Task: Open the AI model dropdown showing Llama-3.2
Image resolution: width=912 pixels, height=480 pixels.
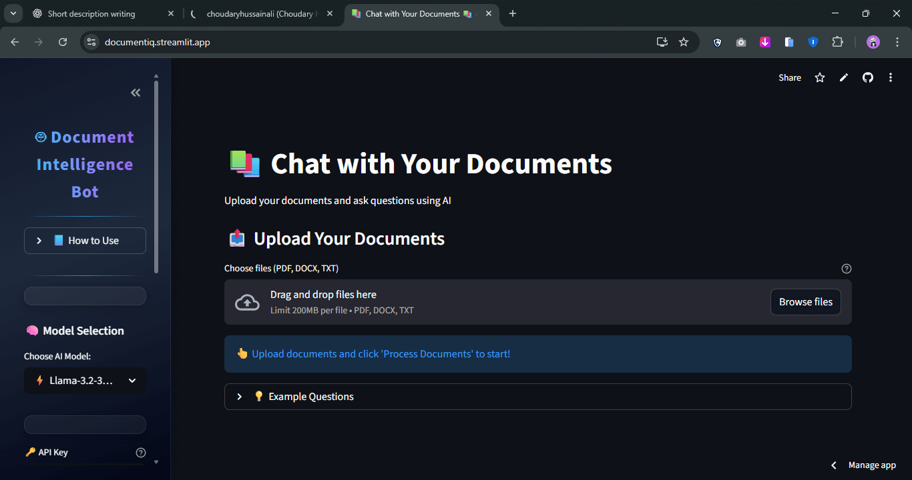Action: click(85, 380)
